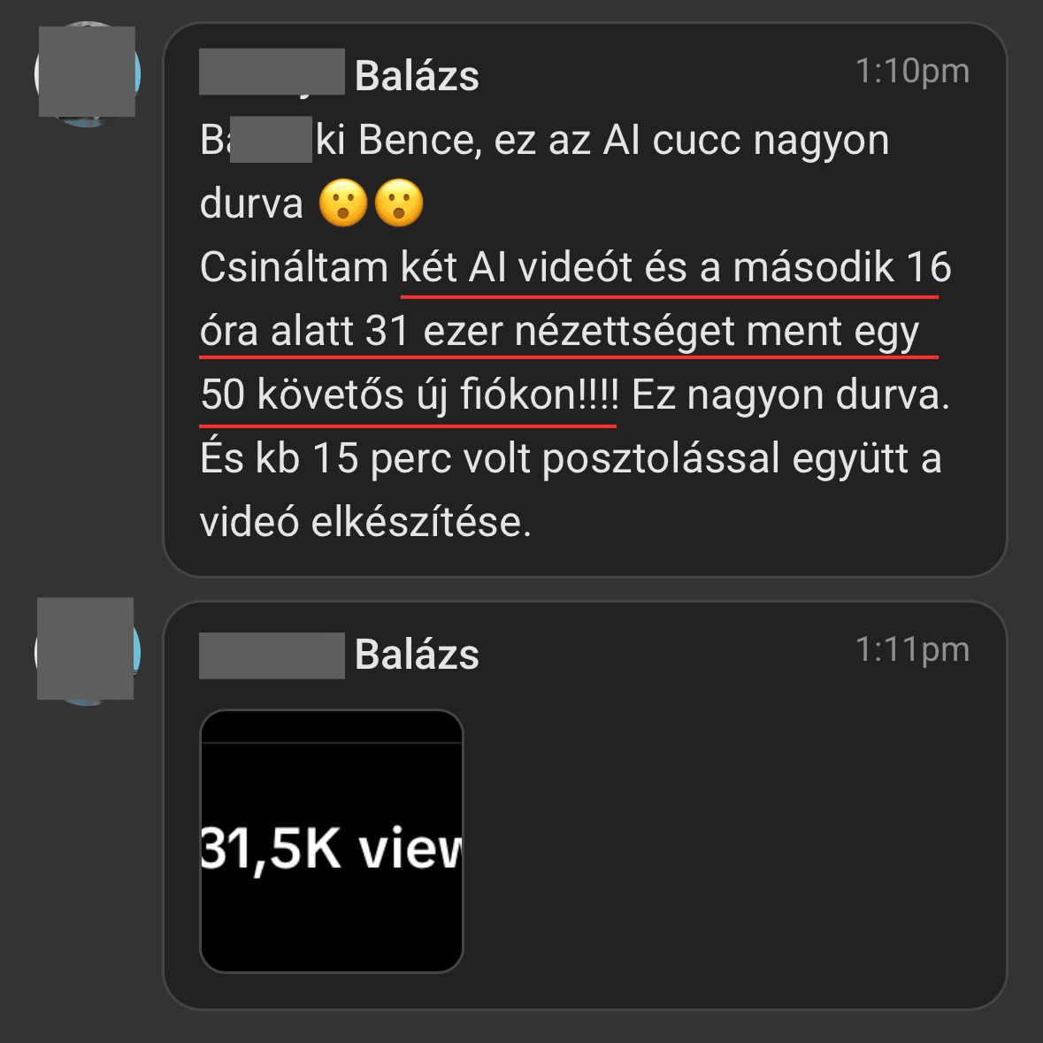Click the 'óra alatt 31 ezer nézettséget' line
The height and width of the screenshot is (1043, 1043).
[x=467, y=331]
